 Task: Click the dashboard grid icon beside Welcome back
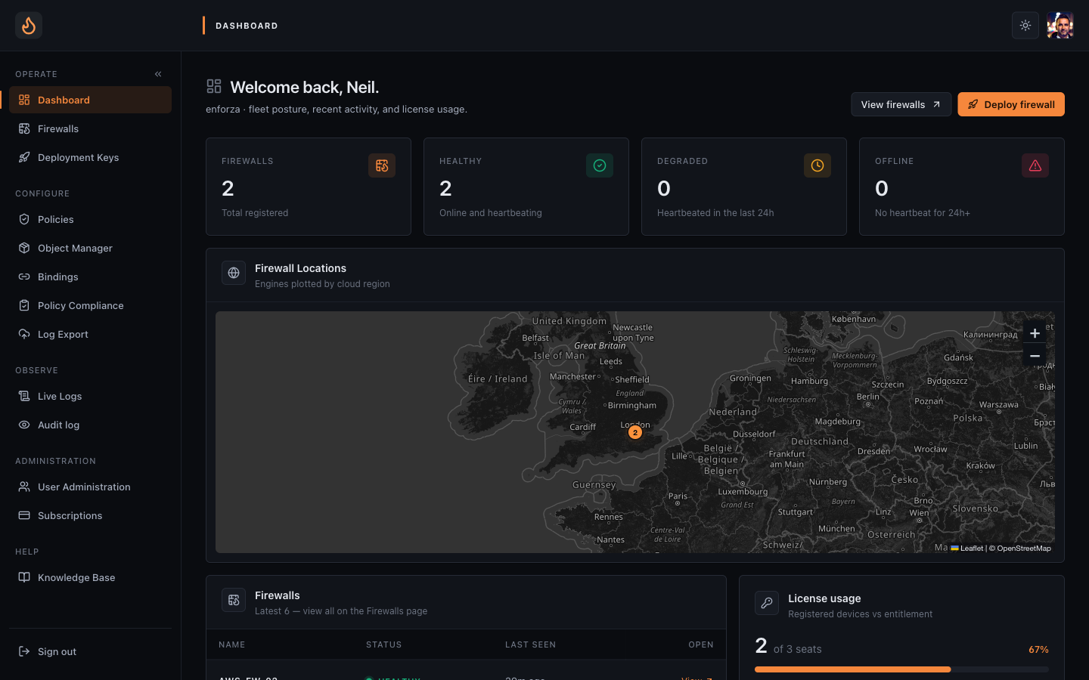214,86
